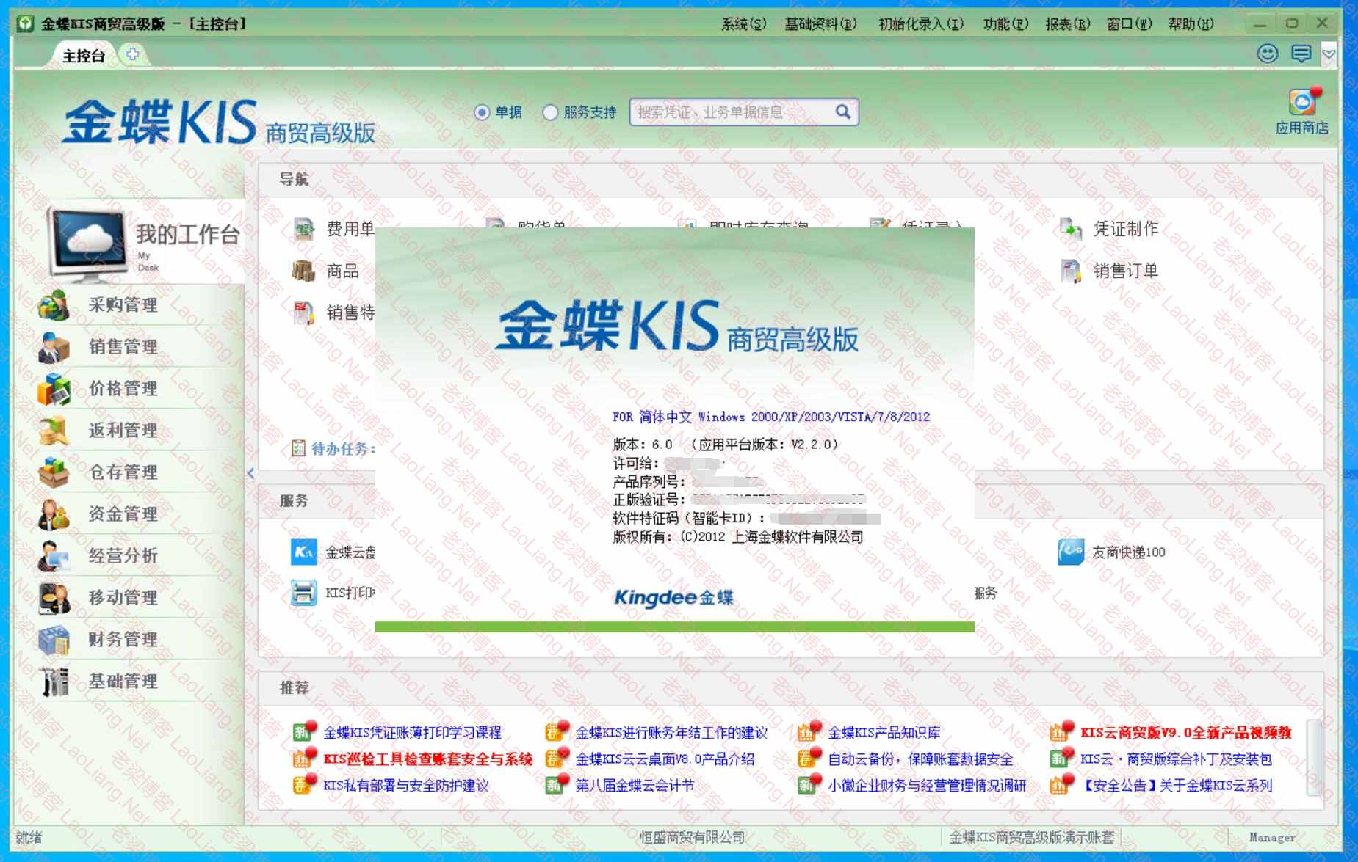Select the 服务支持 radio button
The image size is (1358, 862).
tap(550, 112)
